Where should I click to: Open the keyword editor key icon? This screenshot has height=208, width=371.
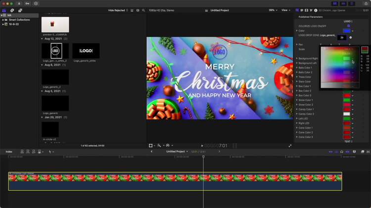pos(27,3)
